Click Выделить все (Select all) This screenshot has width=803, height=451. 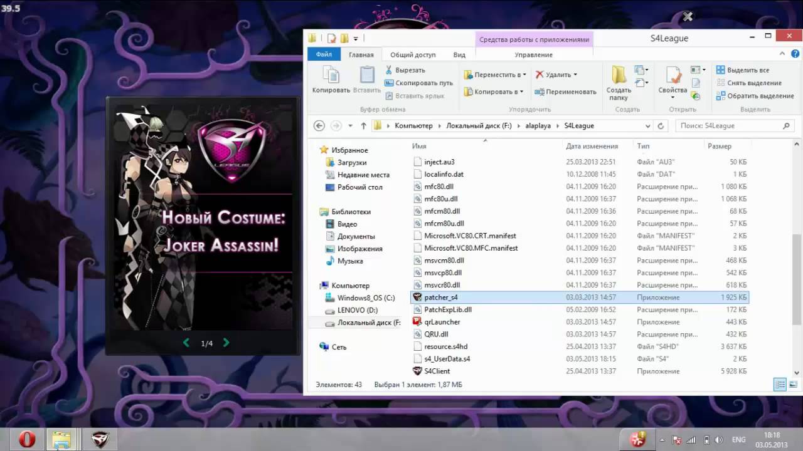tap(743, 70)
